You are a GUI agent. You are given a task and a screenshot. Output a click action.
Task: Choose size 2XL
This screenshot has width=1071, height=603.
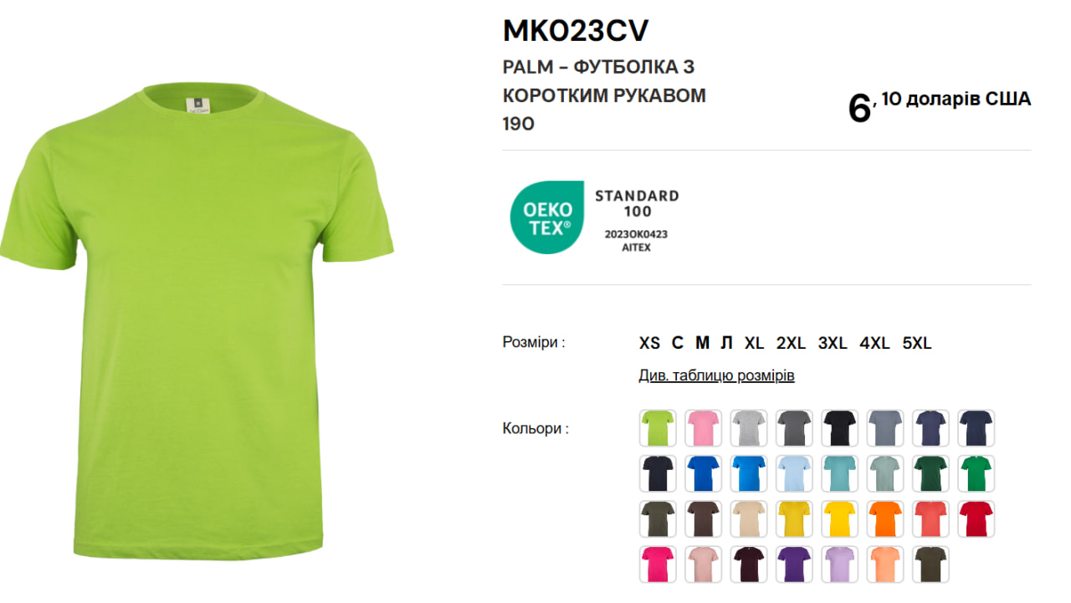tap(791, 343)
